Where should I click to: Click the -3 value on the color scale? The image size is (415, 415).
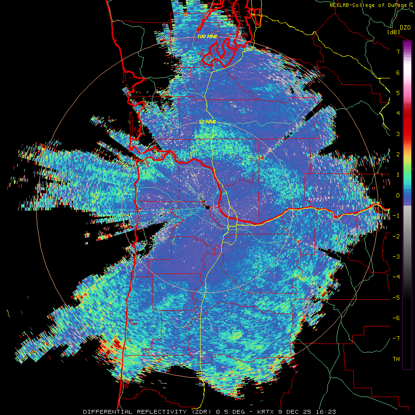396,257
